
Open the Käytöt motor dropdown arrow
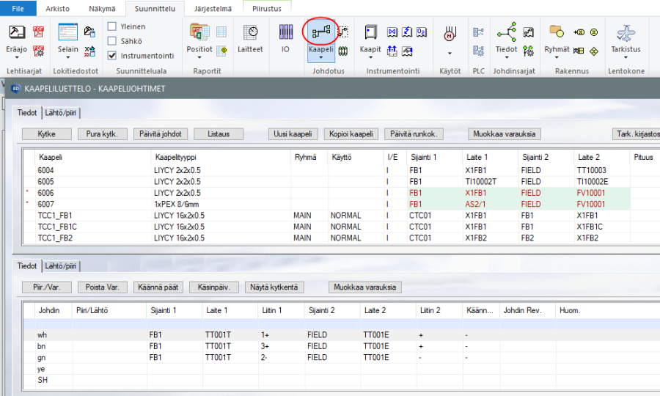click(x=449, y=54)
